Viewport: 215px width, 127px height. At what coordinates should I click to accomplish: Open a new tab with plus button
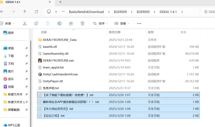pyautogui.click(x=60, y=2)
